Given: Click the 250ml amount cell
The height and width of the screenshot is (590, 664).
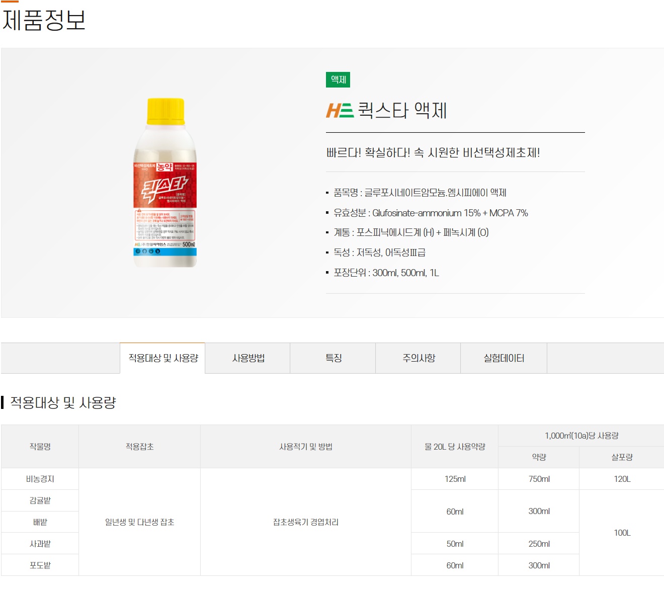Looking at the screenshot, I should pyautogui.click(x=539, y=544).
